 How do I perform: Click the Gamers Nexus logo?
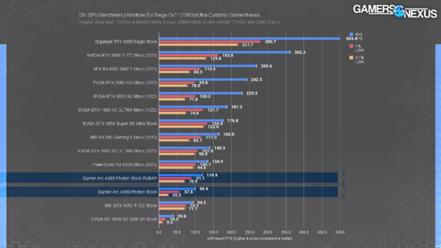point(394,11)
